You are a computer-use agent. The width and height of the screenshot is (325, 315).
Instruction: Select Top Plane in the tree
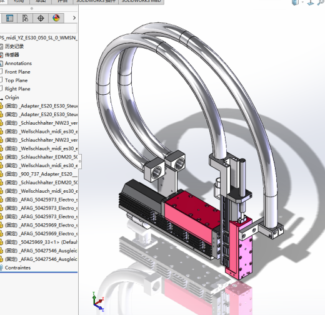tap(16, 80)
